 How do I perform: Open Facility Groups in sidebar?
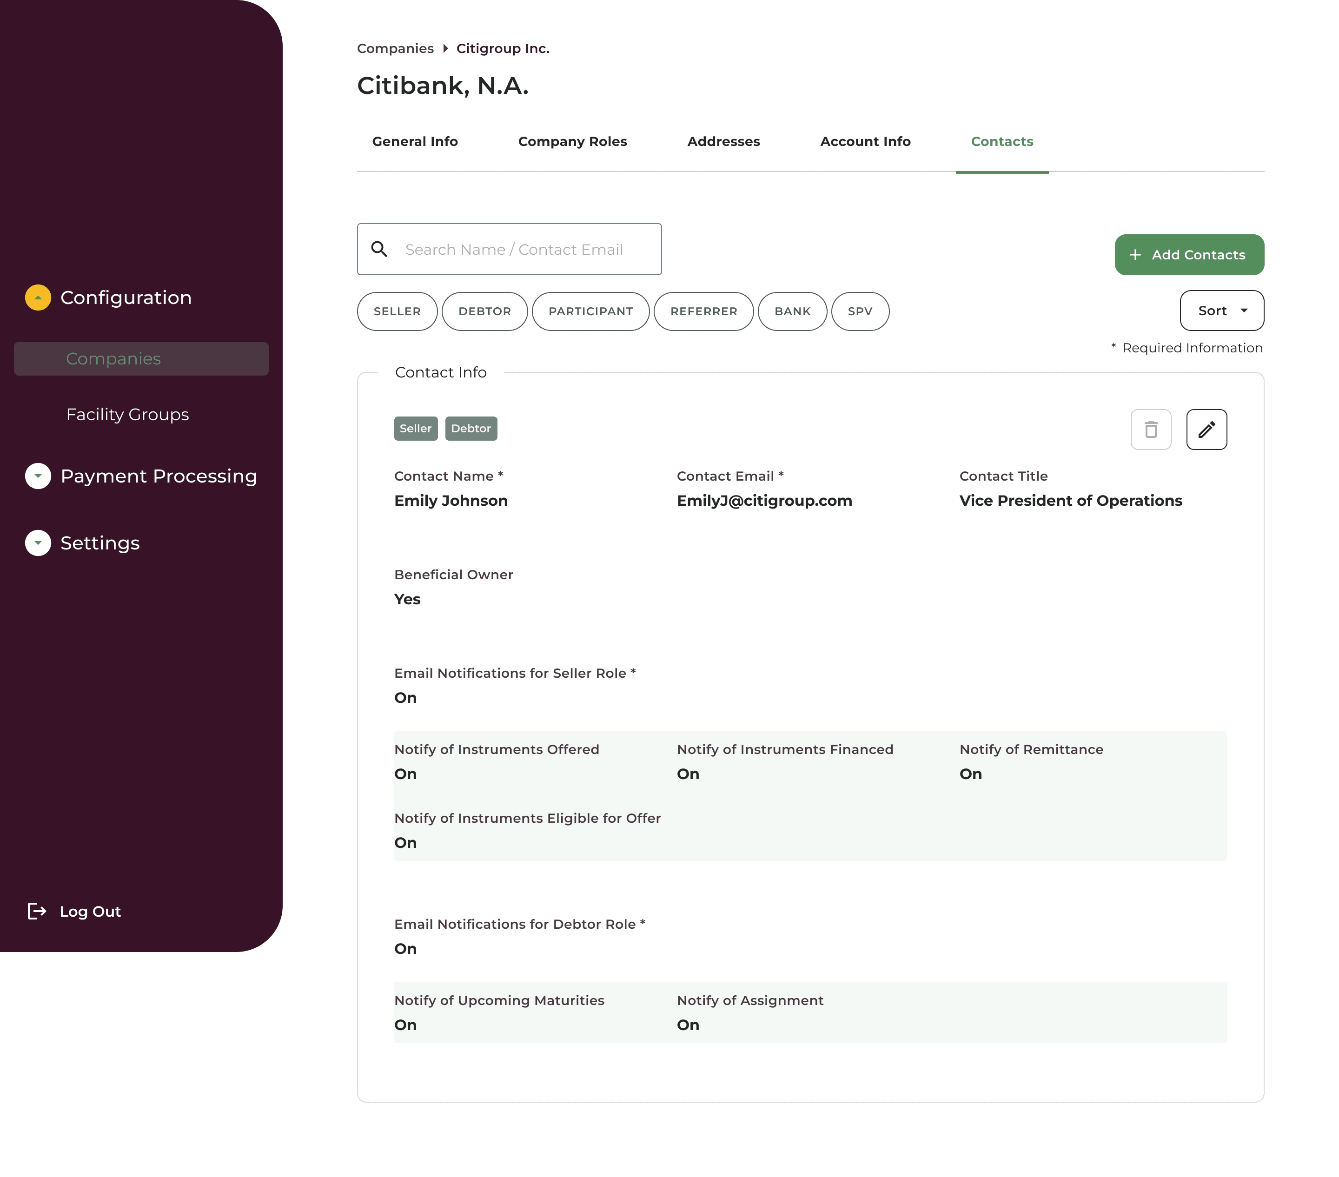tap(127, 415)
